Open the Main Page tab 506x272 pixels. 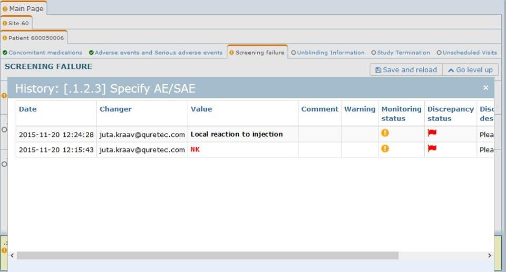pos(24,8)
